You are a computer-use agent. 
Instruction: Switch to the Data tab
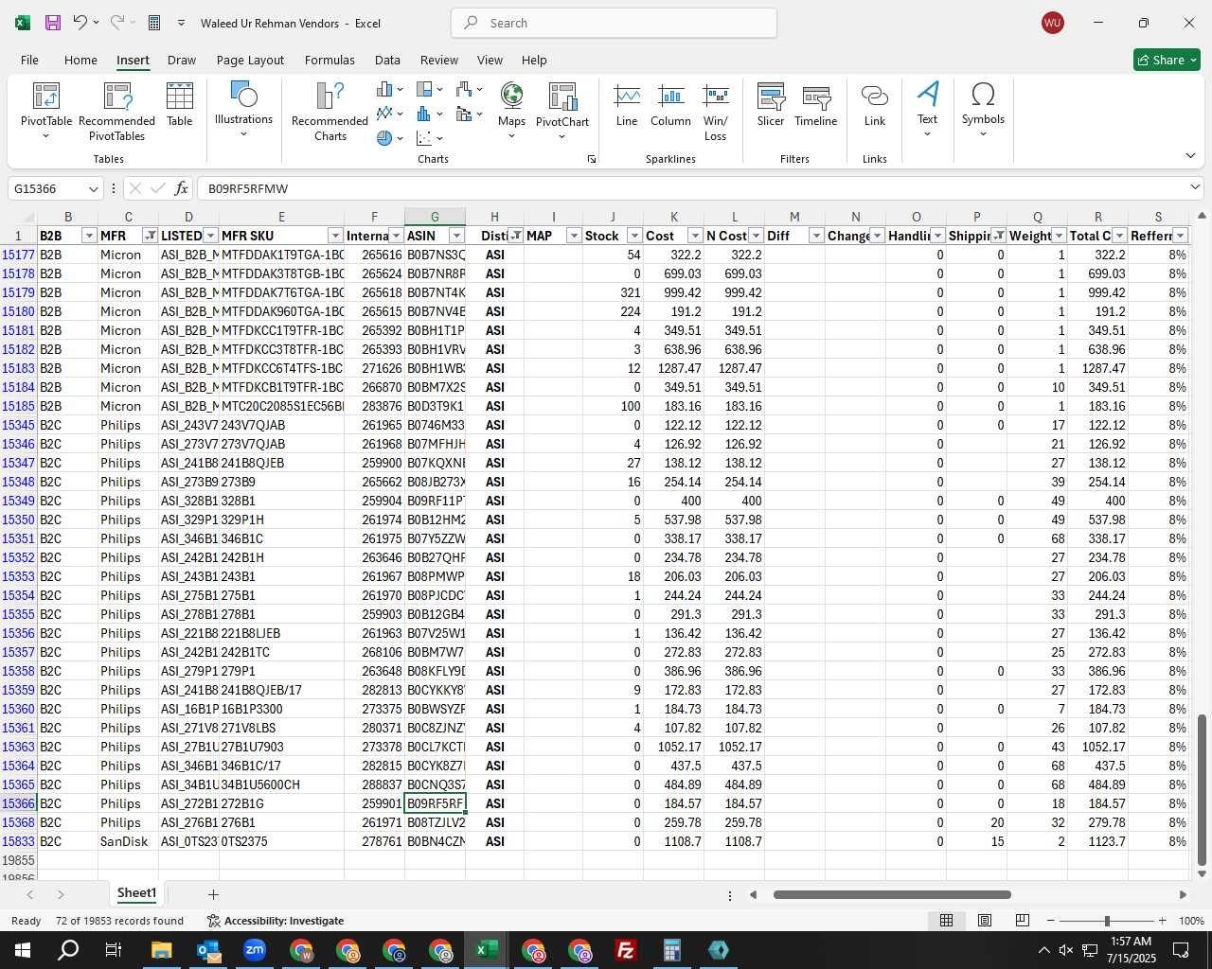point(387,60)
